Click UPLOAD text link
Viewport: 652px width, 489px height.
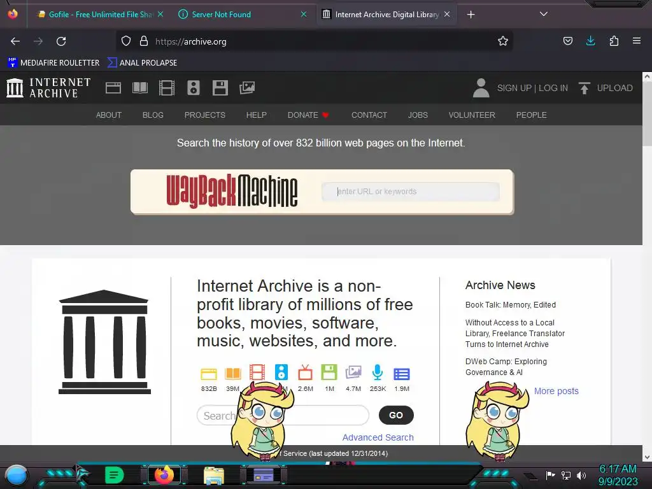click(615, 88)
